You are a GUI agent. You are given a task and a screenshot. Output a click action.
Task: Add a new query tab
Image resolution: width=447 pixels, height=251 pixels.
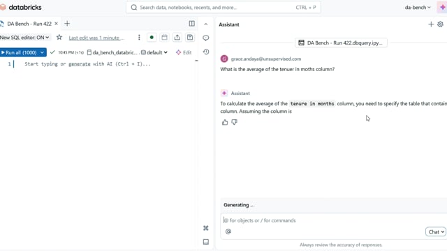[x=67, y=24]
